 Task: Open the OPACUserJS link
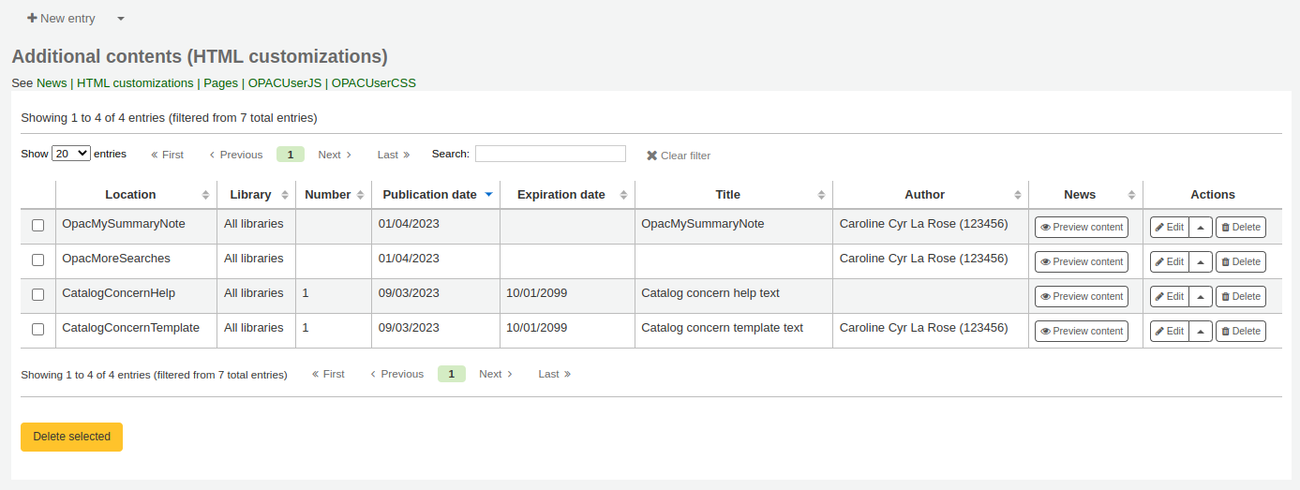285,82
